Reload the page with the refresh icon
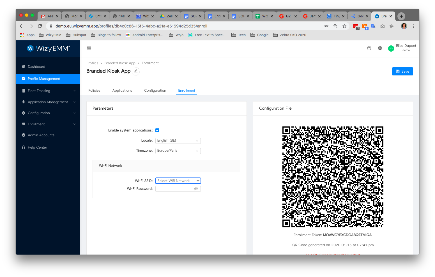Screen dimensions: 435x277 click(40, 26)
